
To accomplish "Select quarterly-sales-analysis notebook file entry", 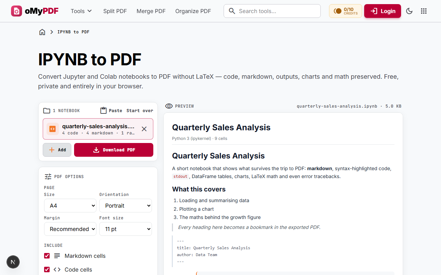I will pos(98,129).
